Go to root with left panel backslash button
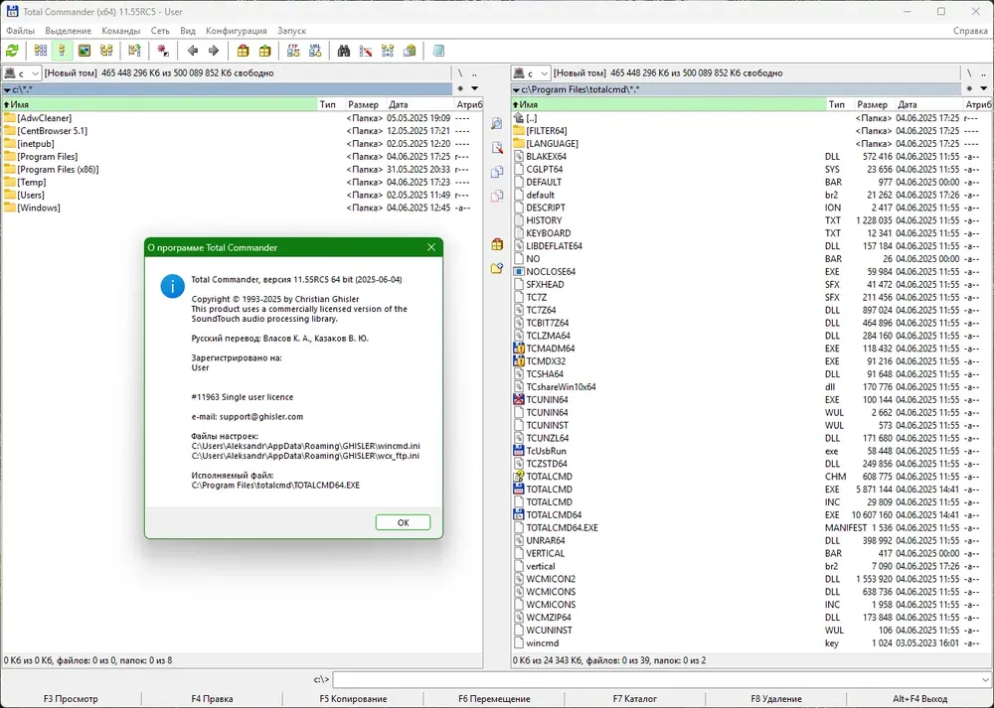The image size is (994, 708). 460,73
